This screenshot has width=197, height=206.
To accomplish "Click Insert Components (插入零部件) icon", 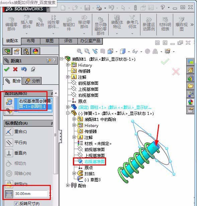I will pos(27,22).
